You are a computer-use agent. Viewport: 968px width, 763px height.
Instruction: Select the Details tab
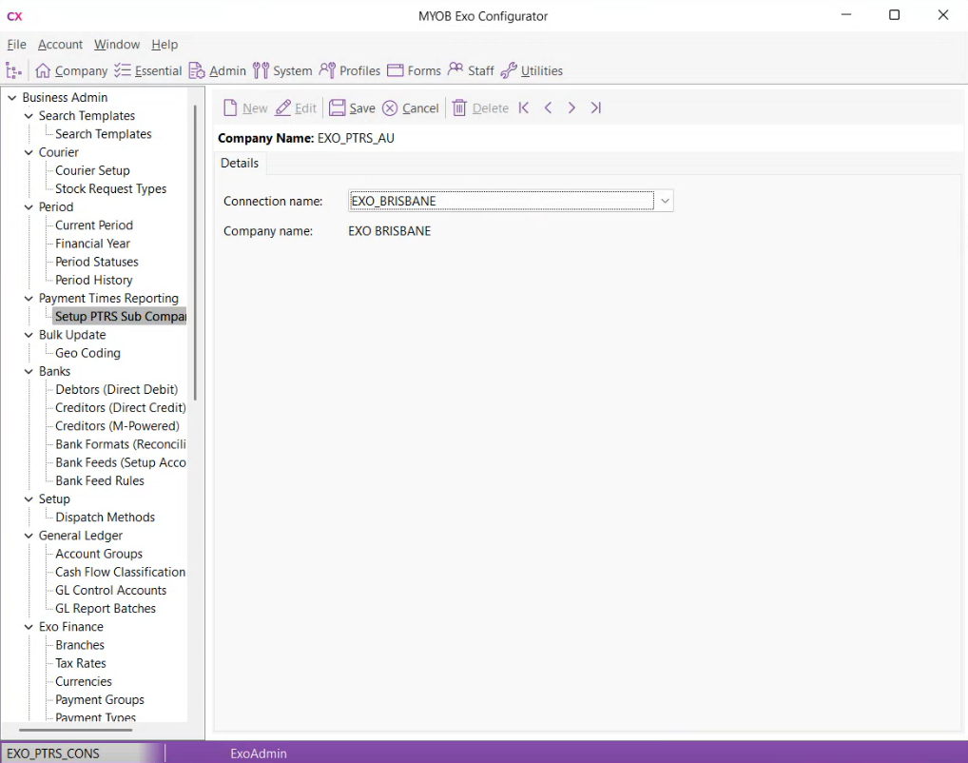pos(240,163)
